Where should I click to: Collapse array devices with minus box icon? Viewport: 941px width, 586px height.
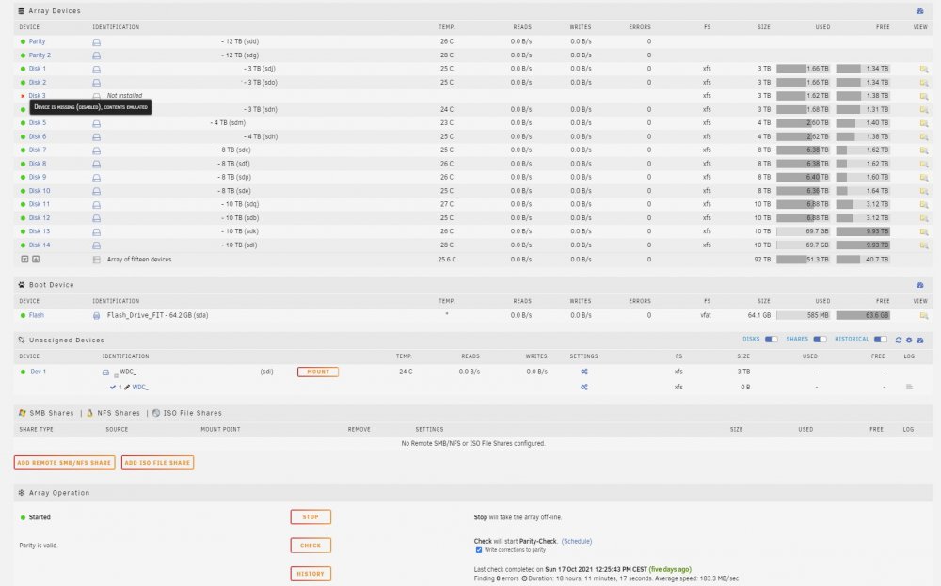tap(24, 259)
